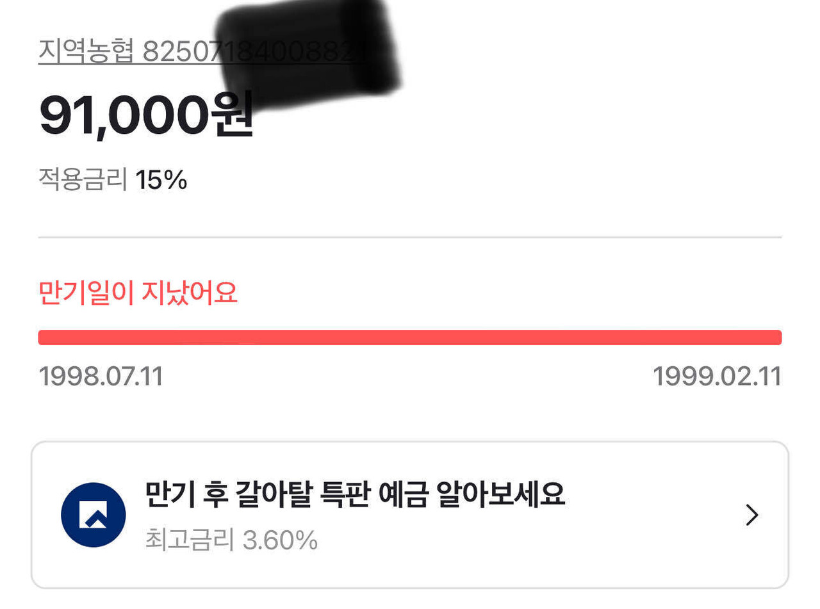
Task: Tap the blacked-out redacted area near account number
Action: tap(307, 45)
